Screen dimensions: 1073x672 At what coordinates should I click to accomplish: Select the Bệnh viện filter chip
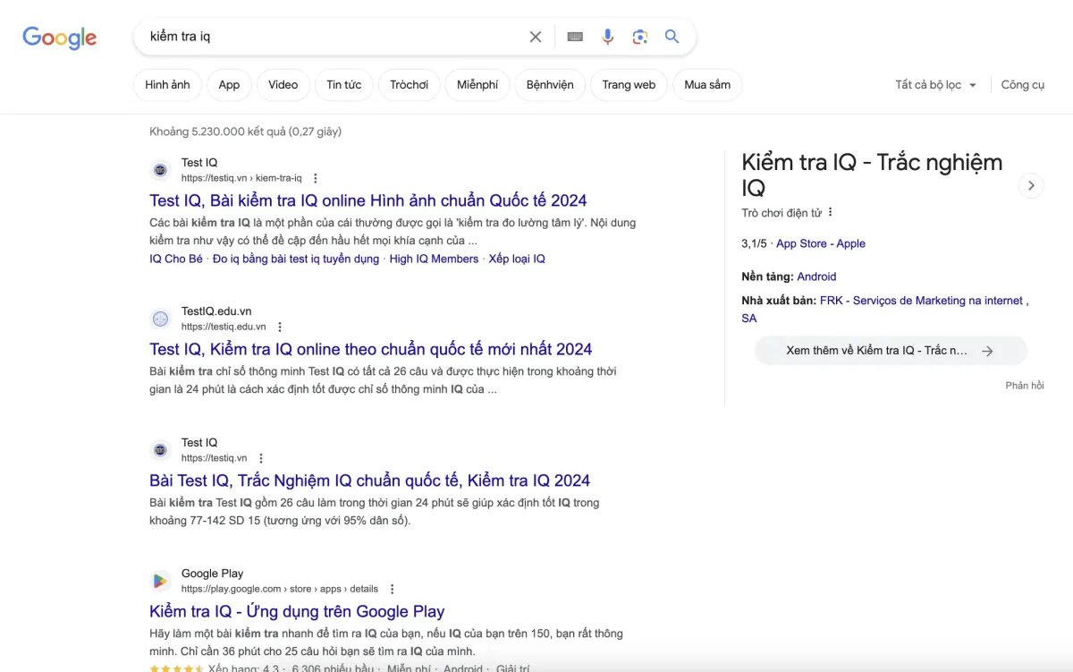pyautogui.click(x=550, y=85)
